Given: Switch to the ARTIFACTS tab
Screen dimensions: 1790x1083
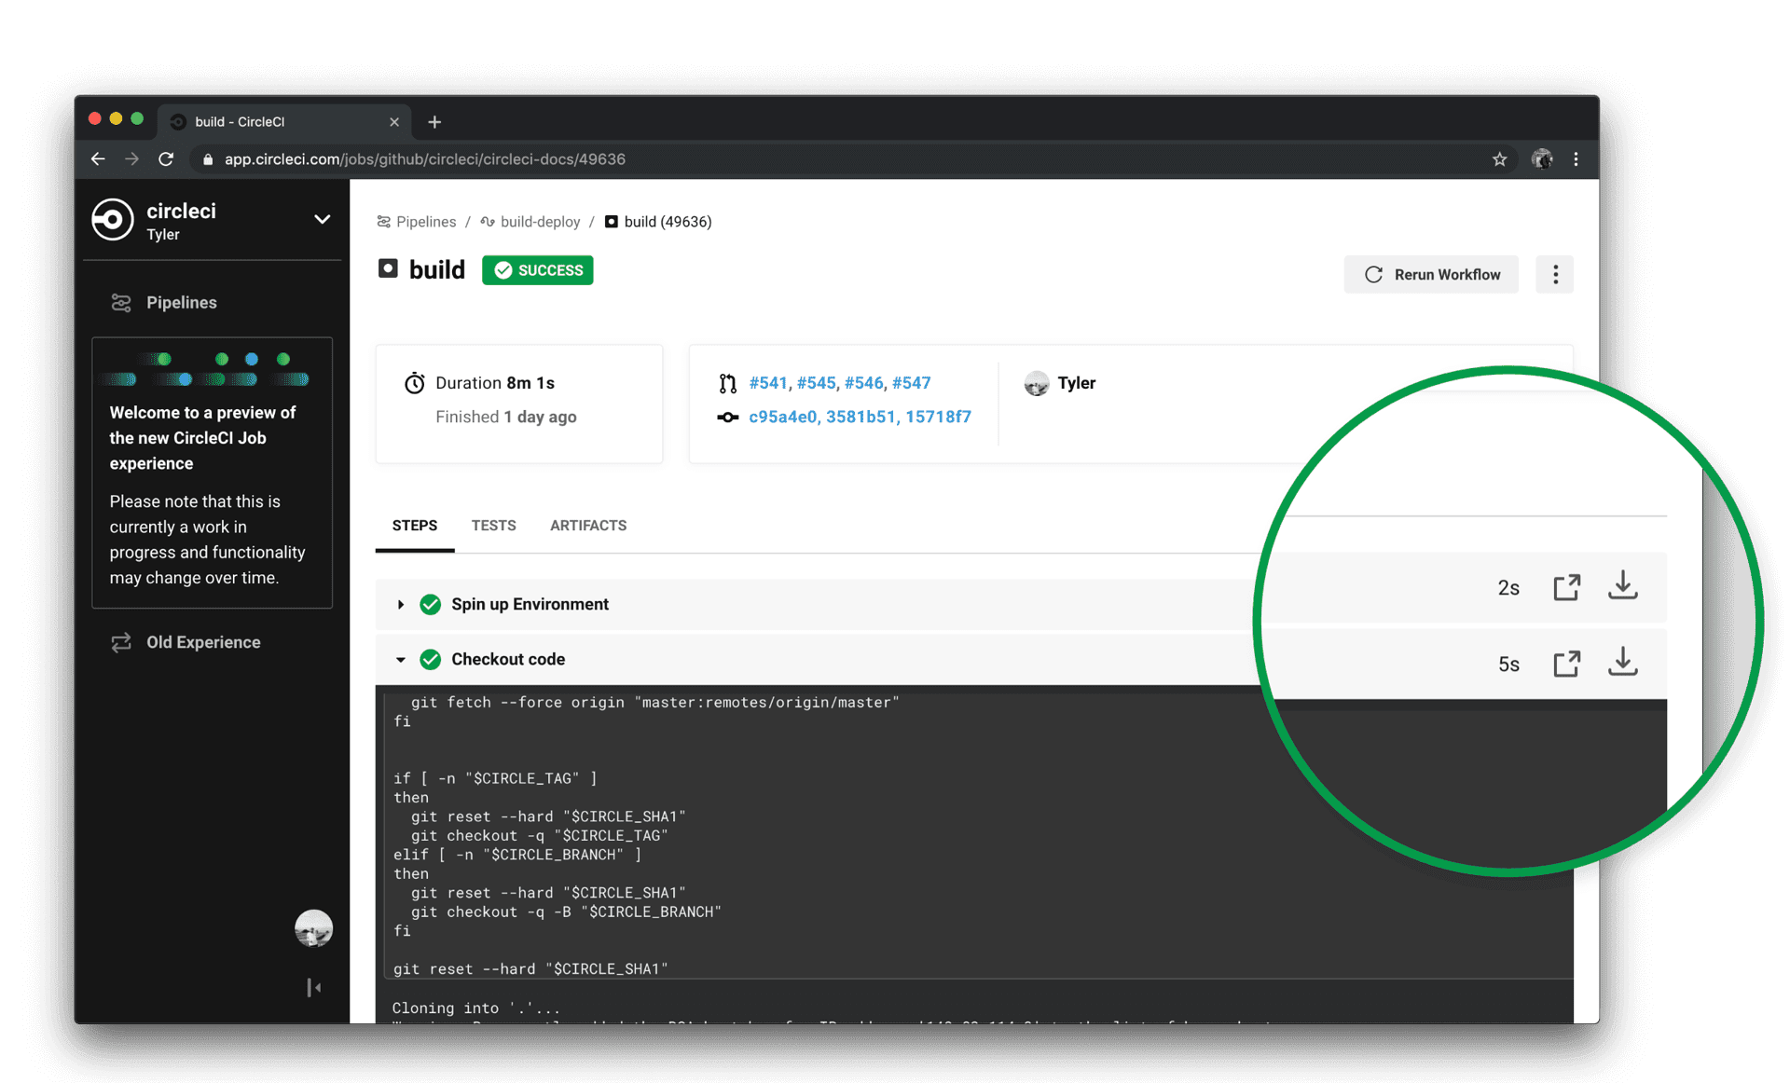Looking at the screenshot, I should click(588, 526).
